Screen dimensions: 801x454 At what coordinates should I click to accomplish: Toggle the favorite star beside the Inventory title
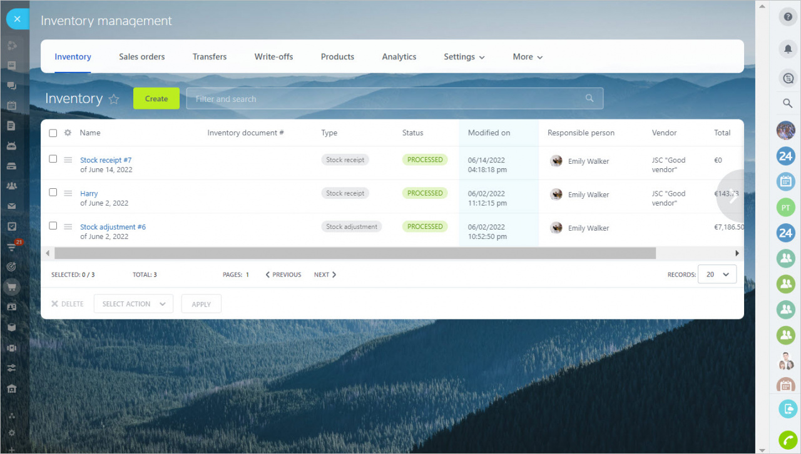tap(114, 99)
